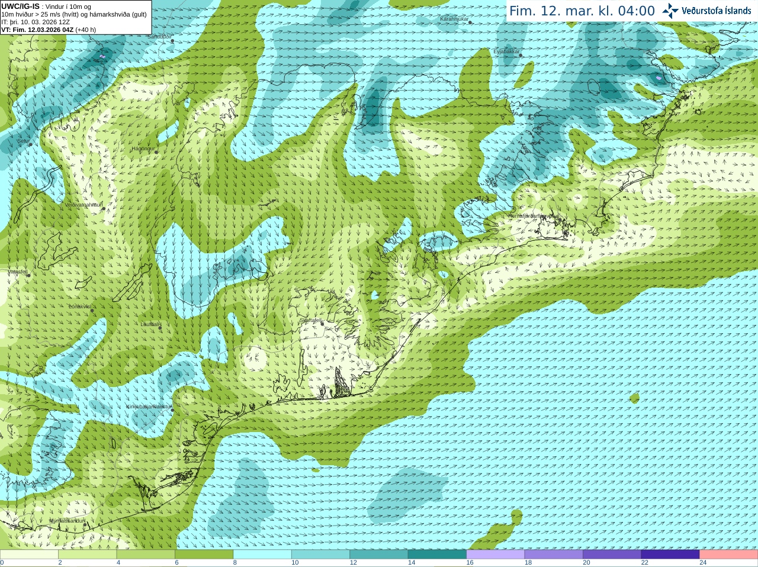Screen dimensions: 758x567
Task: Click the date header Fim. 12. mar. kl. 04:00
Action: tap(582, 11)
